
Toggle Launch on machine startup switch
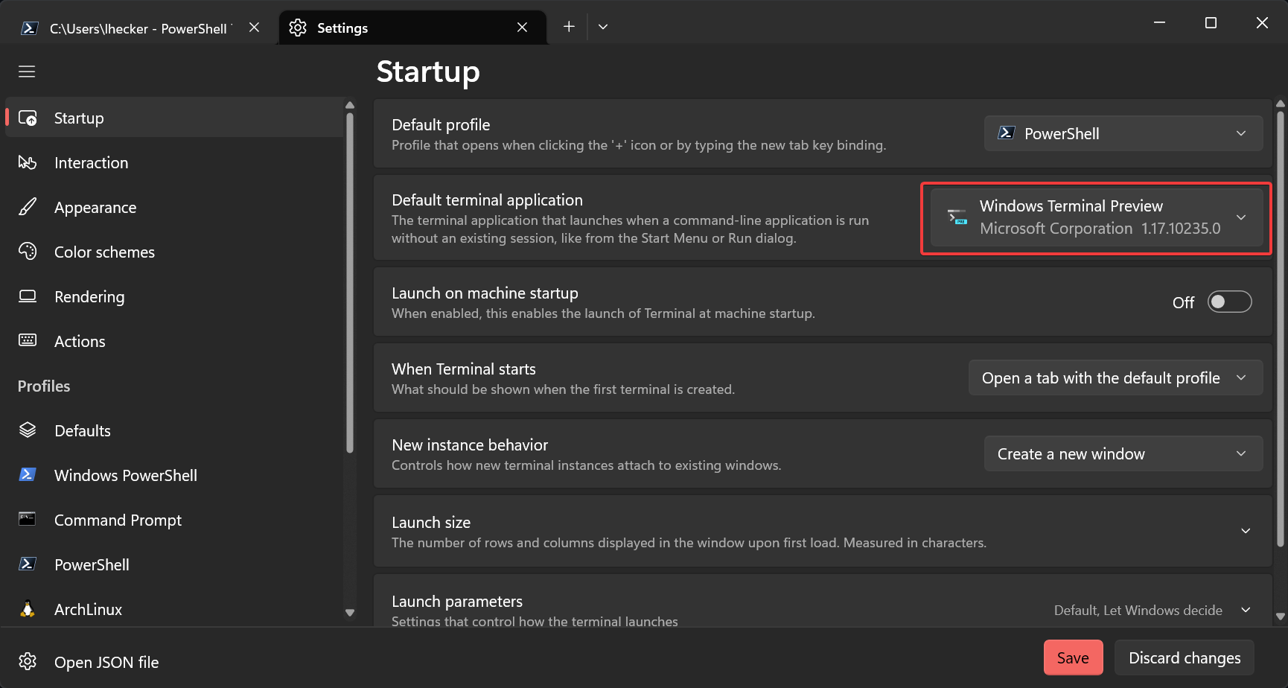tap(1229, 302)
